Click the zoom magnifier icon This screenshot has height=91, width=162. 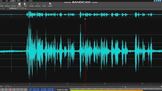(x=123, y=87)
